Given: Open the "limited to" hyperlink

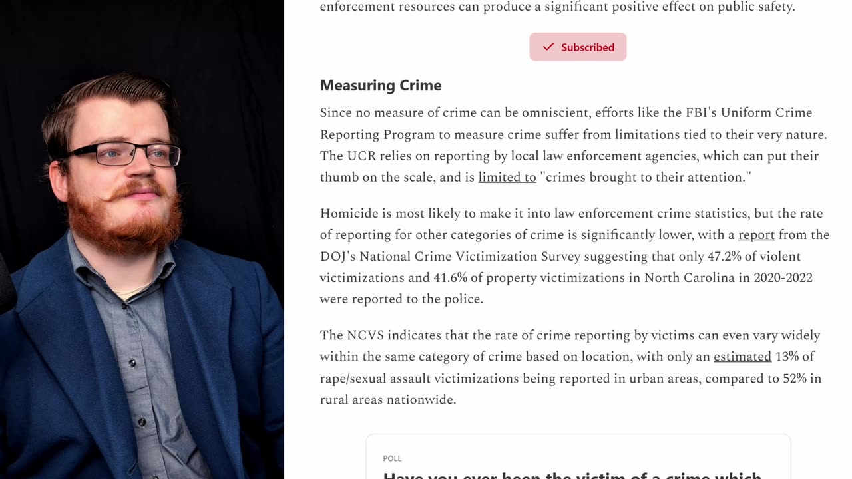Looking at the screenshot, I should click(x=507, y=178).
